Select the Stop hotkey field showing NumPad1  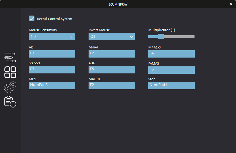point(172,85)
